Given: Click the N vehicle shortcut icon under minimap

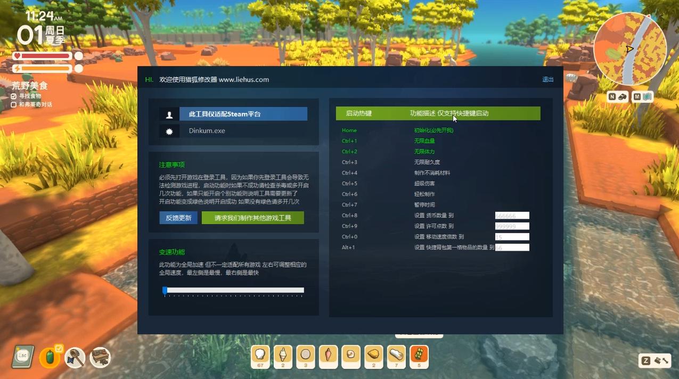Looking at the screenshot, I should tap(619, 96).
